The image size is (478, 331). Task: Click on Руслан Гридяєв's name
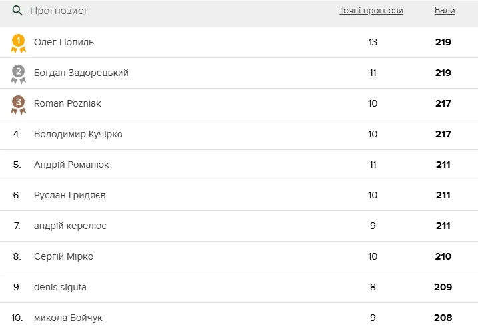pos(69,195)
